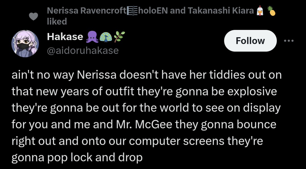Click the word "explosive" in the tweet
The image size is (306, 169).
[x=252, y=92]
